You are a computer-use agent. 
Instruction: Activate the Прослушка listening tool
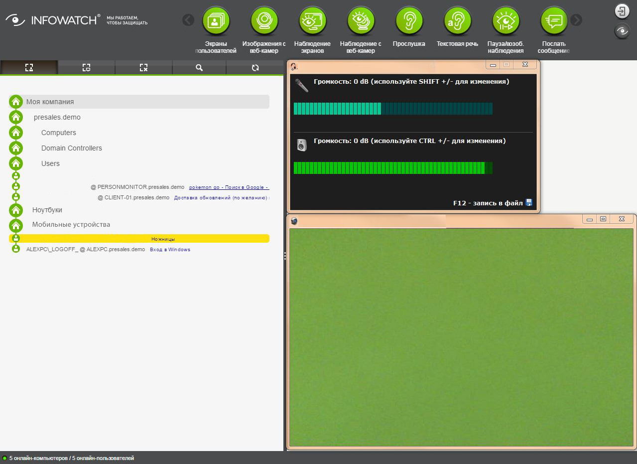click(x=409, y=21)
